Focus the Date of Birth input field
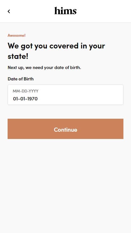This screenshot has width=131, height=233. pyautogui.click(x=65, y=95)
